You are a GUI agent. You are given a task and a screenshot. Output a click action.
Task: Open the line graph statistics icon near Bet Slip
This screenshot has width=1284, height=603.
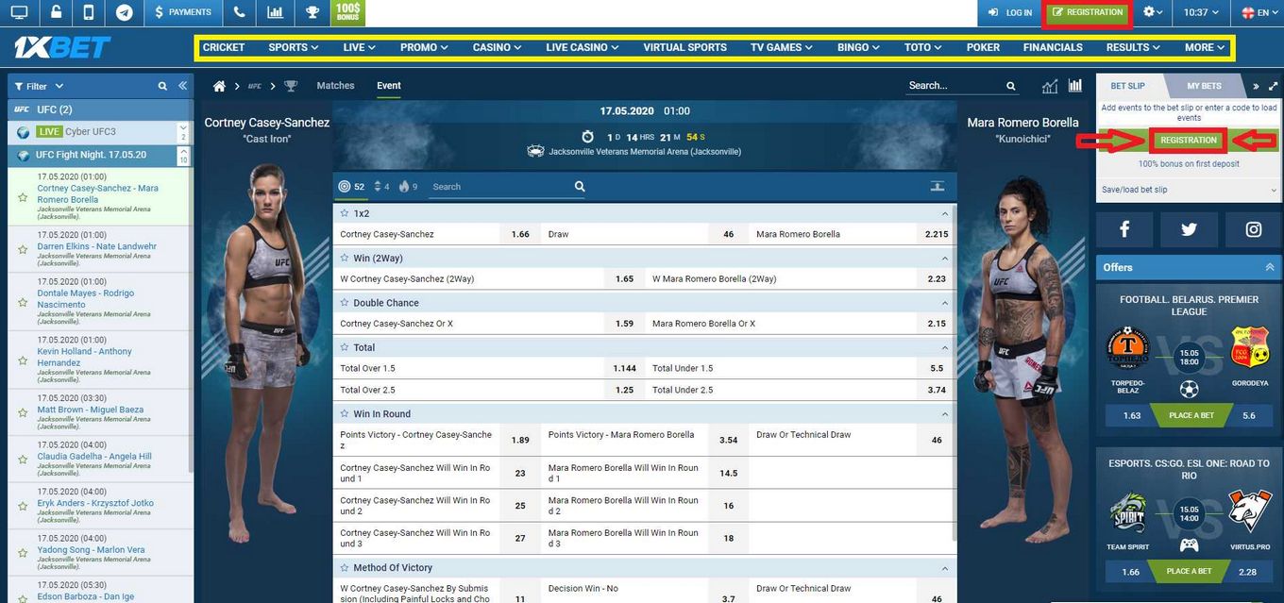tap(1049, 85)
